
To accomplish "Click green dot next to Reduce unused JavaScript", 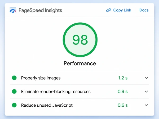I will click(14, 105).
